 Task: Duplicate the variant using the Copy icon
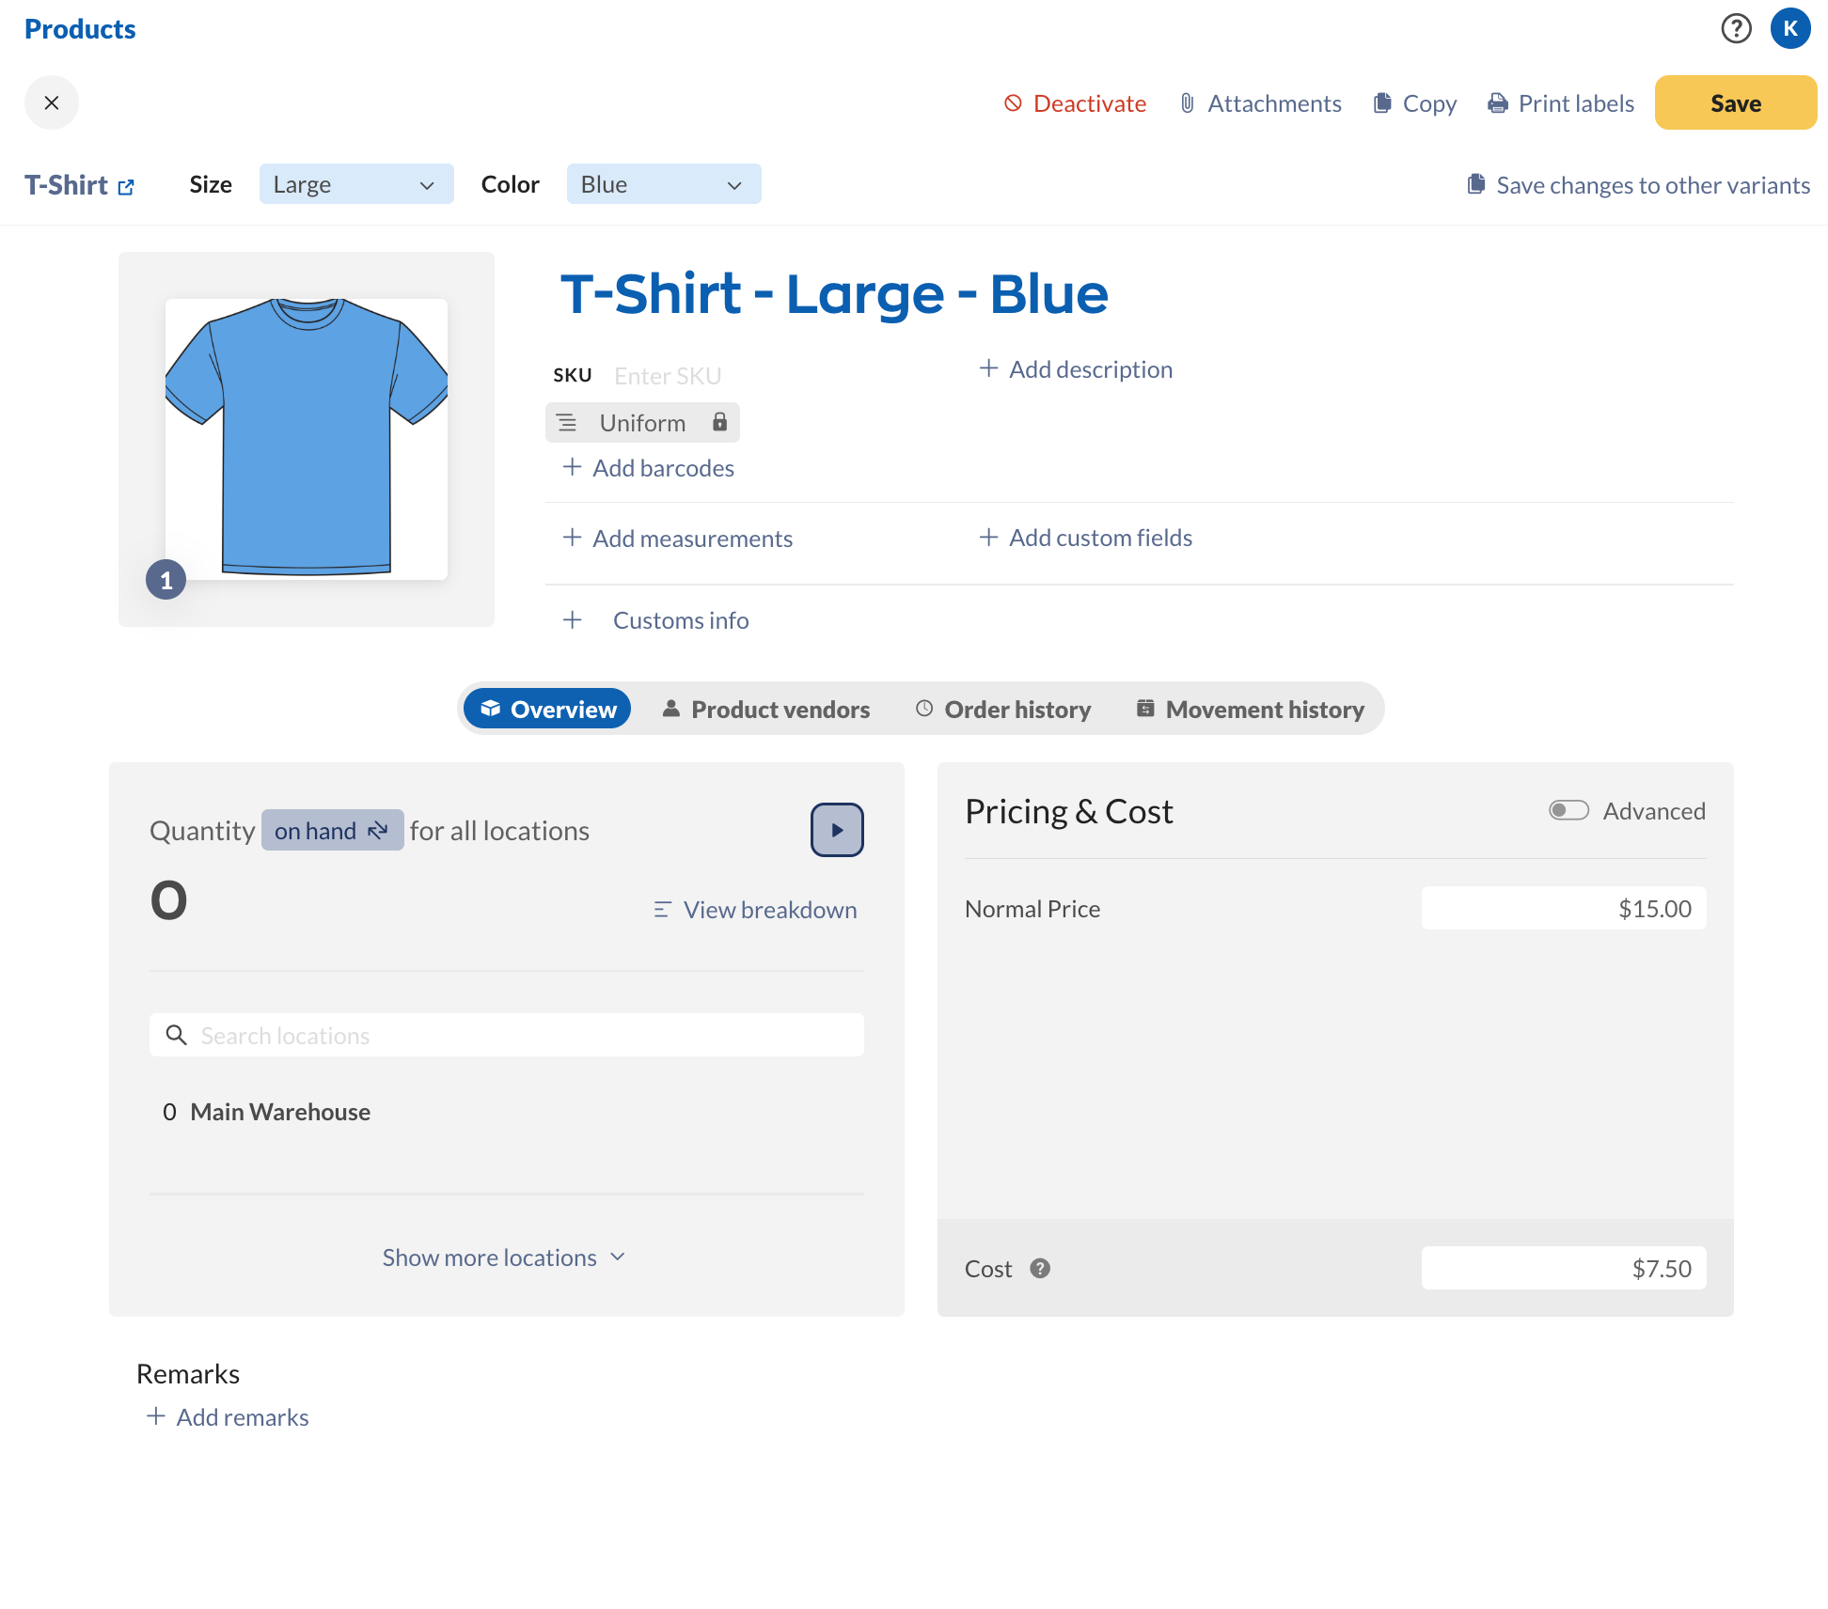pos(1382,103)
